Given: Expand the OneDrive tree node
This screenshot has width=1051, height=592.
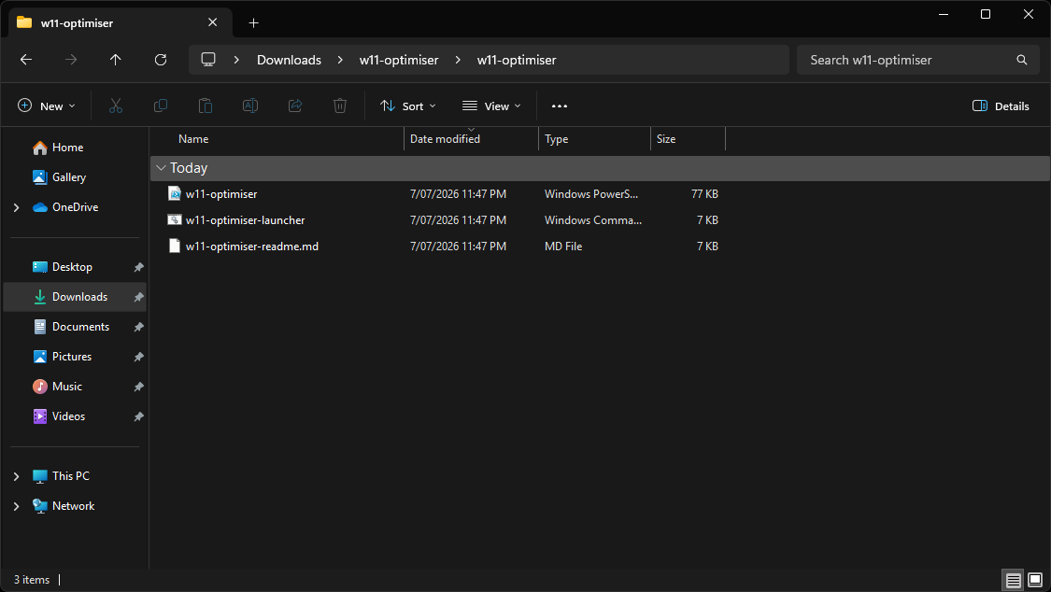Looking at the screenshot, I should [16, 207].
